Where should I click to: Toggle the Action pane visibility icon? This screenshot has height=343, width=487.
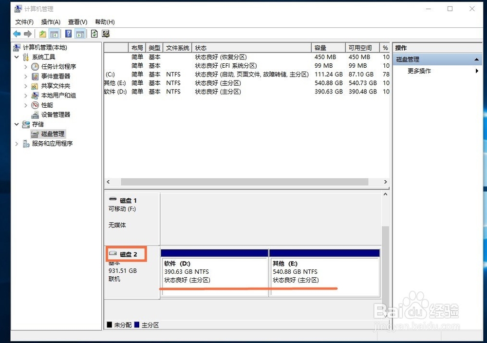(x=79, y=33)
